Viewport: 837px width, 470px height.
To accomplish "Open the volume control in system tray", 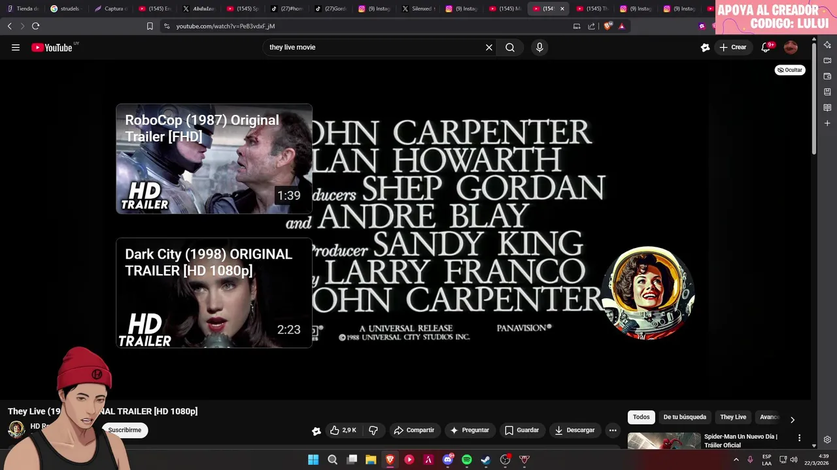I will click(x=794, y=460).
